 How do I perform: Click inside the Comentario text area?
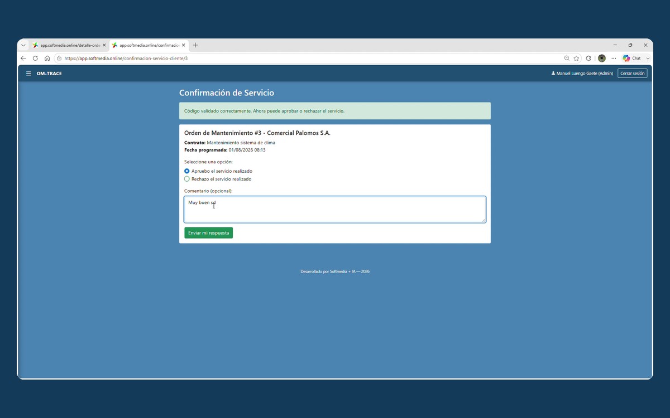[x=335, y=210]
